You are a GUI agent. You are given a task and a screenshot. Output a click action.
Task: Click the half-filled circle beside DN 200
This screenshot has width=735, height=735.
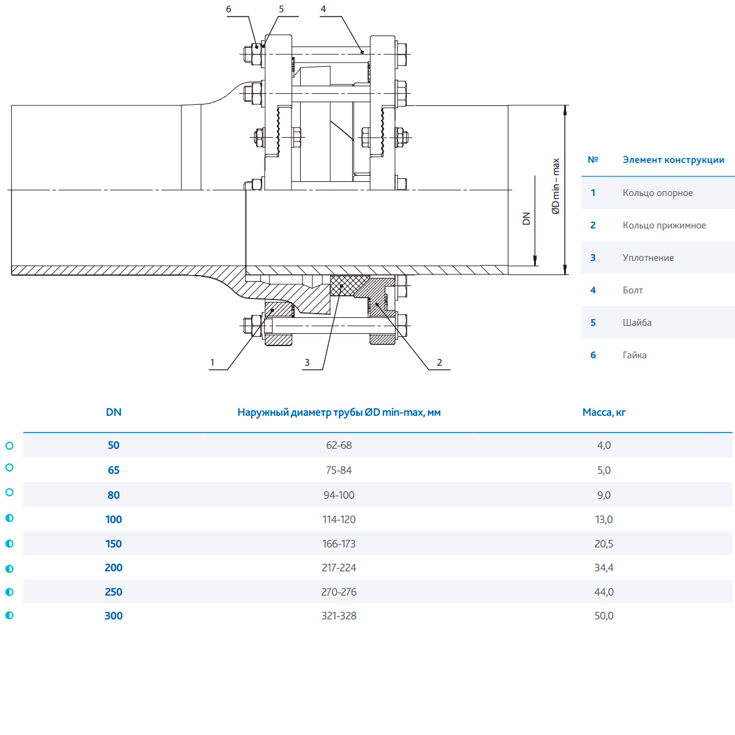[9, 568]
